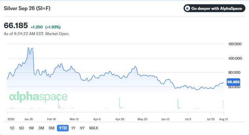Select the 1D time range
249x135 pixels.
[12, 128]
